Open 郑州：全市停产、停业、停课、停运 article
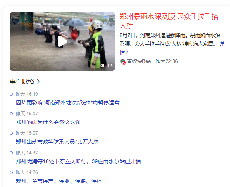Image resolution: width=230 pixels, height=187 pixels. [59, 181]
